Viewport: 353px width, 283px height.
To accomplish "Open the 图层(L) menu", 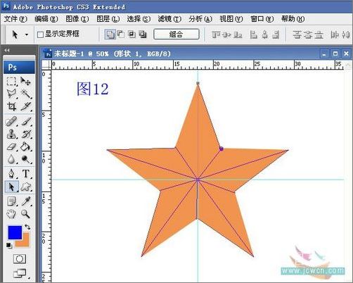I will tap(108, 19).
